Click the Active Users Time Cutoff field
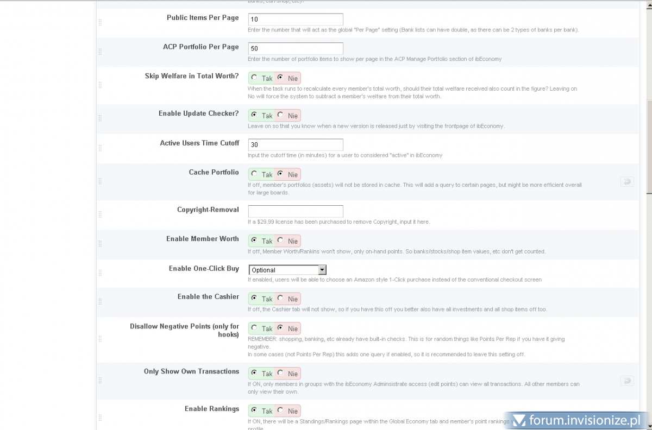Viewport: 652px width, 430px height. pos(296,144)
